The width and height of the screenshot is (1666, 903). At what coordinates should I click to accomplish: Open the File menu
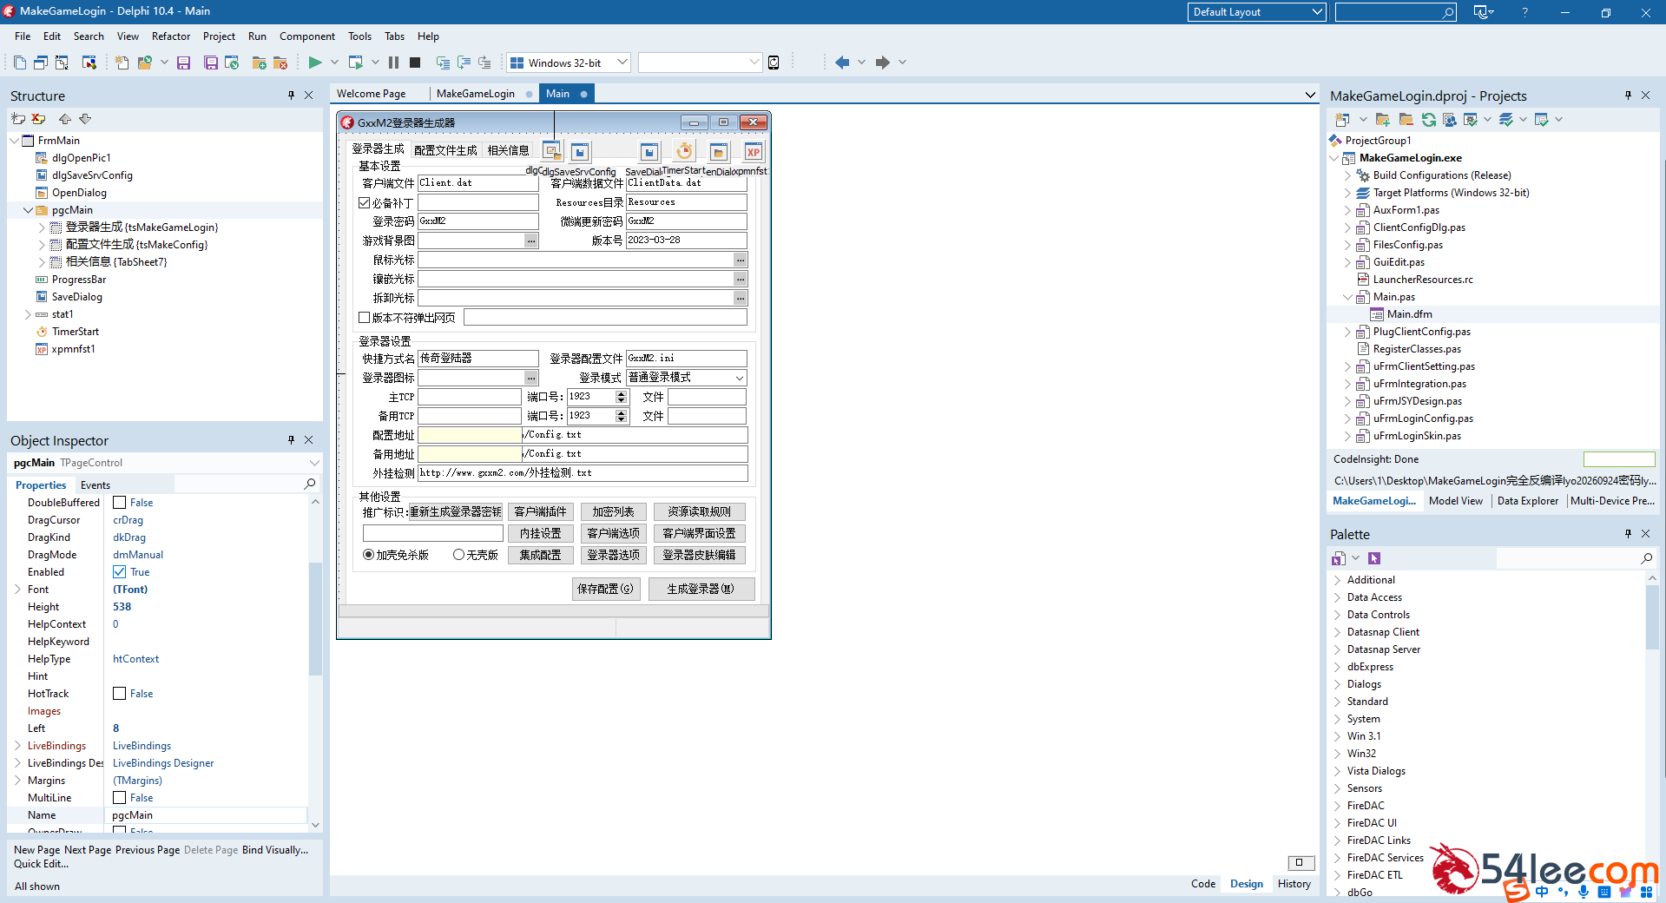point(23,36)
